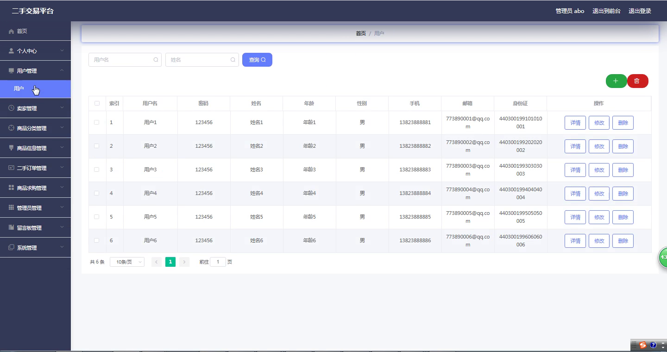
Task: Click phone number 13823888883
Action: [415, 170]
